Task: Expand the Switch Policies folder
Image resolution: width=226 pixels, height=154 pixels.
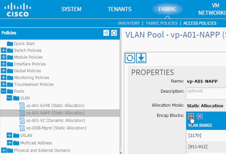Action: point(3,50)
